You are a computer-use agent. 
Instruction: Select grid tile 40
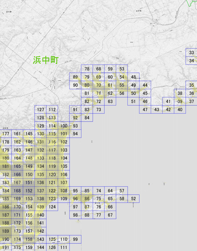pyautogui.click(x=180, y=109)
